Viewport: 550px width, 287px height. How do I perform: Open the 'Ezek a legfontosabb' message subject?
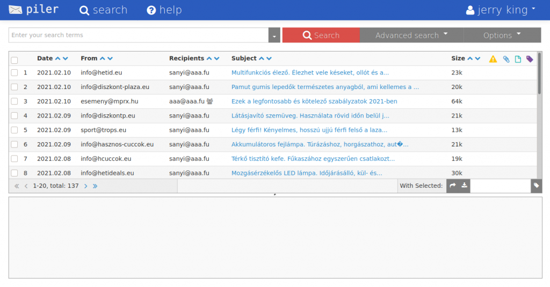pos(314,101)
